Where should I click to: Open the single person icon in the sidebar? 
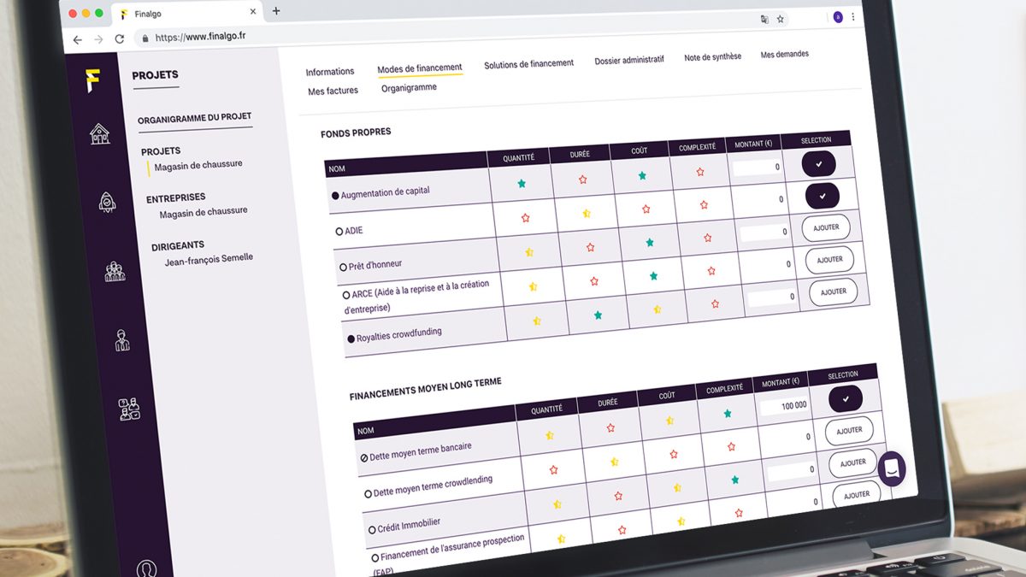coord(122,340)
